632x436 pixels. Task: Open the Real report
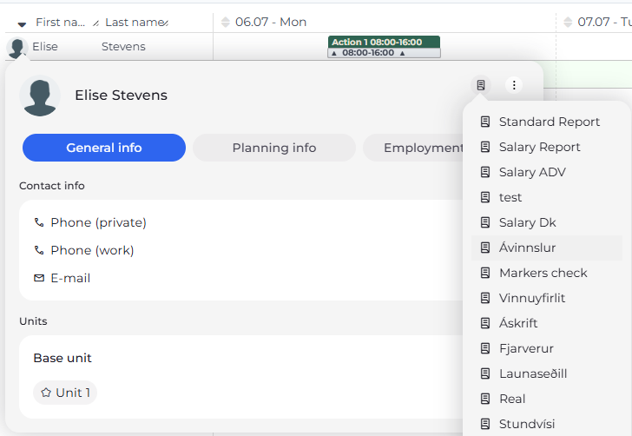[x=547, y=399]
